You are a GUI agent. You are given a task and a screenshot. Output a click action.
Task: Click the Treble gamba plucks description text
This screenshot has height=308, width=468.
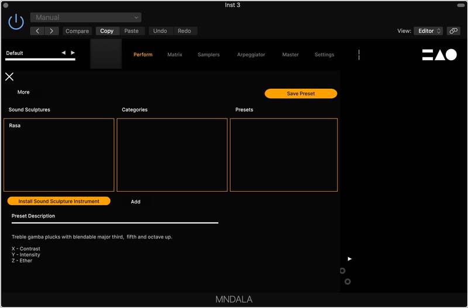(x=92, y=237)
